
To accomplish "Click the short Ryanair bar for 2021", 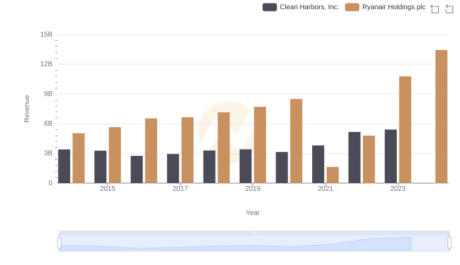I will coord(332,175).
